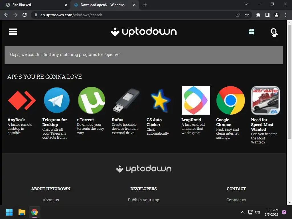
Task: Open the Rufus title link
Action: pos(117,120)
